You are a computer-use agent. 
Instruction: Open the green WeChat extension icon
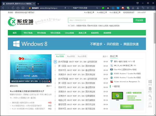103,8
